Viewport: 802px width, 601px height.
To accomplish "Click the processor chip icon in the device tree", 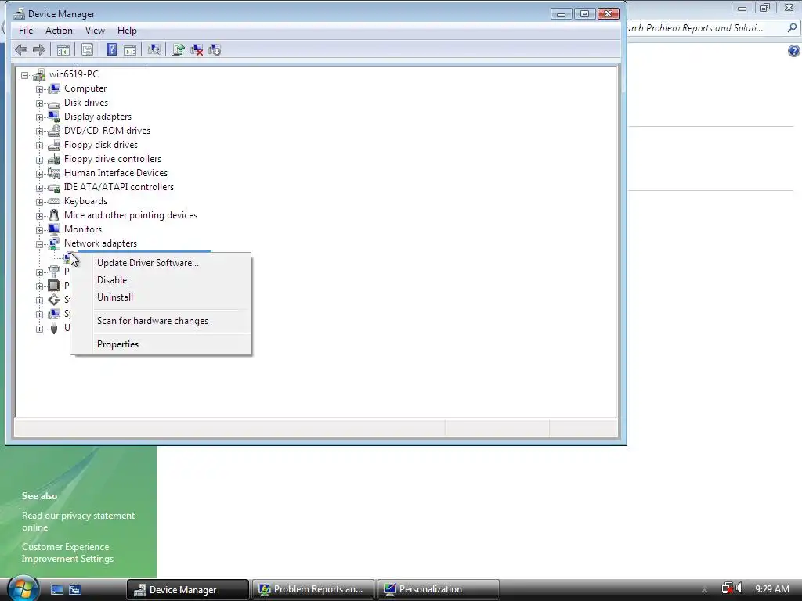I will [54, 285].
